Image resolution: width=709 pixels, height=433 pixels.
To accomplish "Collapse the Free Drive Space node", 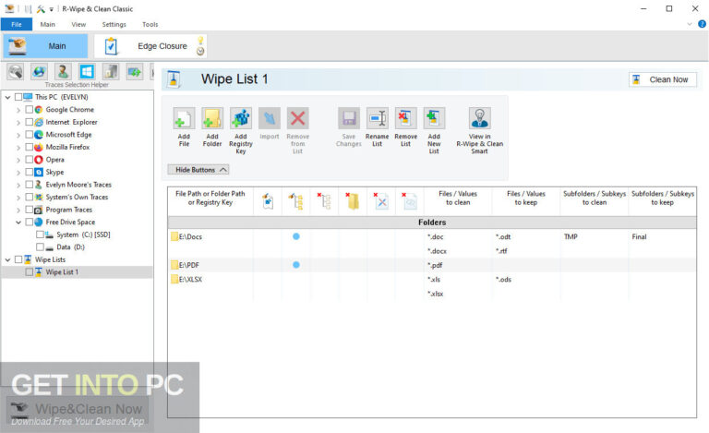I will pos(18,223).
